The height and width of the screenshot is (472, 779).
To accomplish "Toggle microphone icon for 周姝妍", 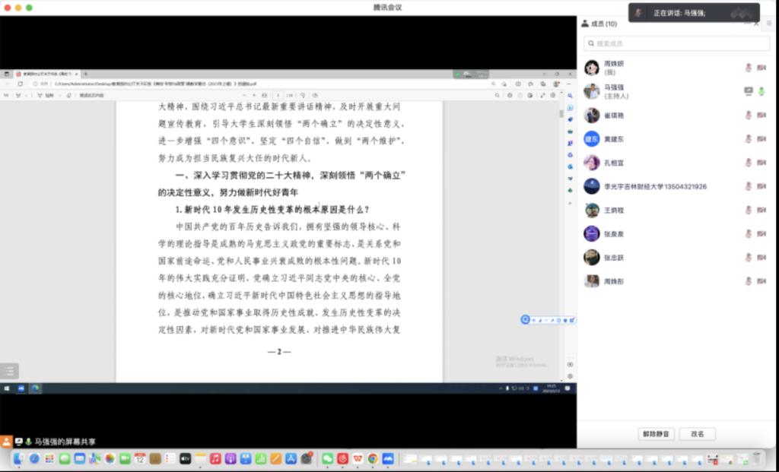I will 749,68.
